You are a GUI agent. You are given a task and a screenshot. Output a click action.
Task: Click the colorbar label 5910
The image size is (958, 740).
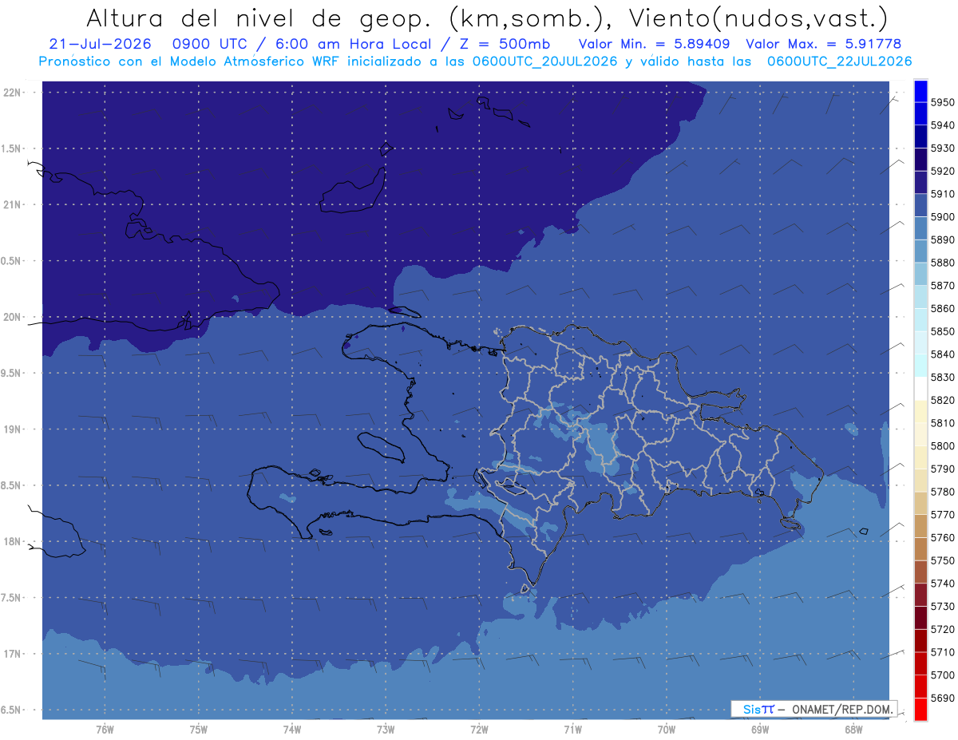(x=942, y=194)
